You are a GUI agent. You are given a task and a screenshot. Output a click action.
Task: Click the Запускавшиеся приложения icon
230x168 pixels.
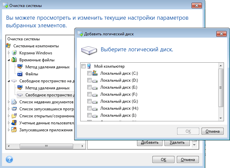[14, 130]
